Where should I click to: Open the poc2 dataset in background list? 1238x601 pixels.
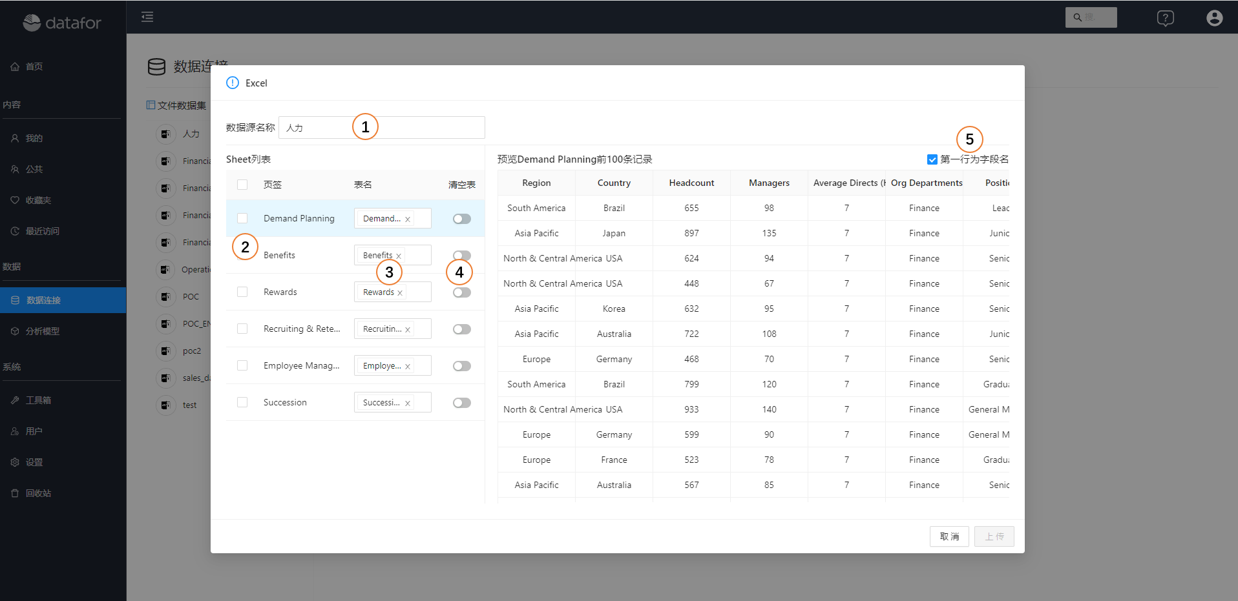click(x=192, y=351)
